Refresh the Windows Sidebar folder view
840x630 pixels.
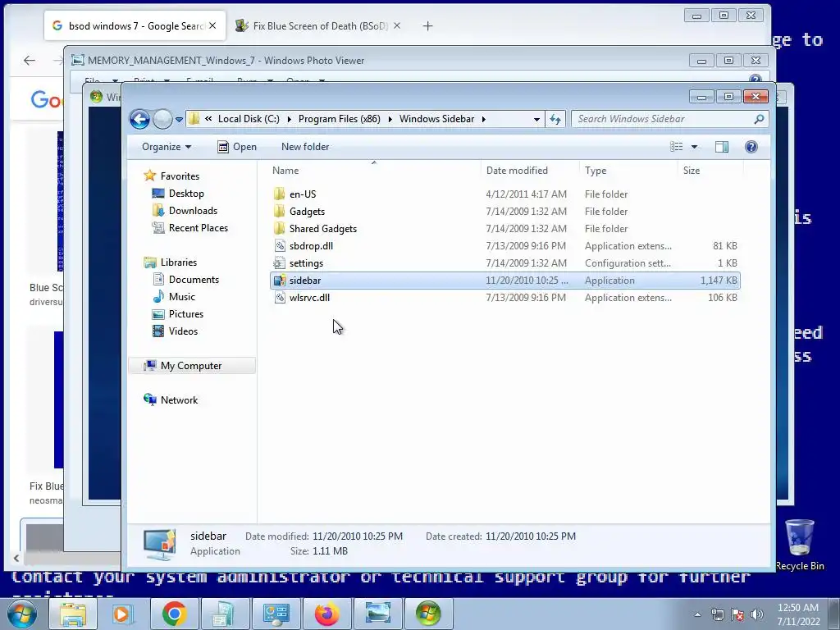[555, 120]
